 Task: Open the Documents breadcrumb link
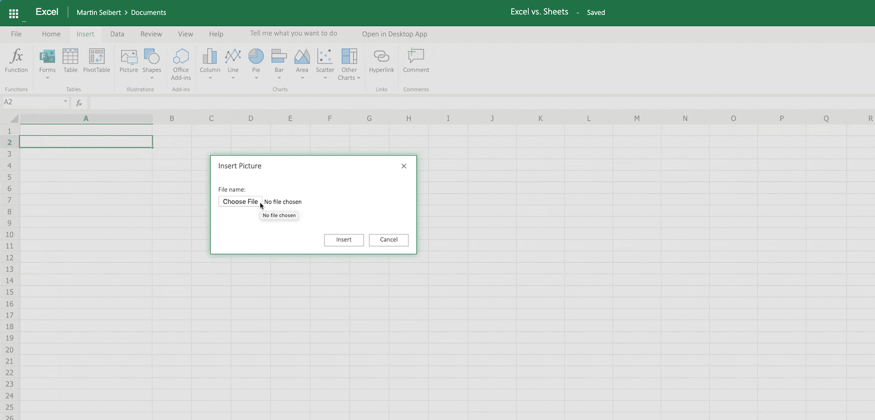(148, 12)
